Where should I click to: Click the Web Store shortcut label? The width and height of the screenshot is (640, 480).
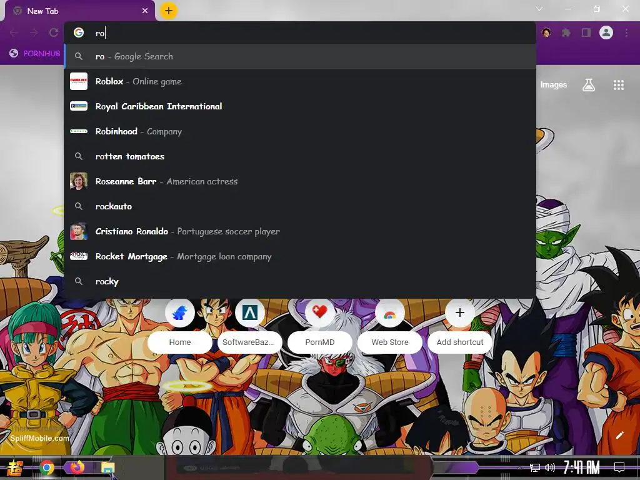coord(390,342)
